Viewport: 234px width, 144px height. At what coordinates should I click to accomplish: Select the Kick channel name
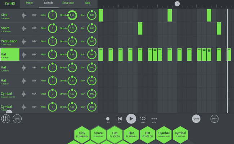pos(4,15)
